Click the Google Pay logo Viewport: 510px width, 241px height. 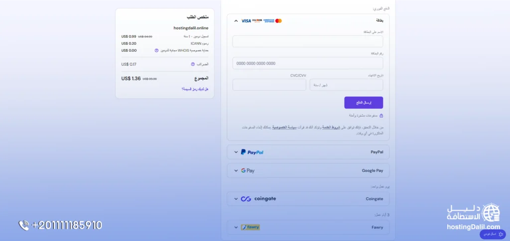(248, 170)
